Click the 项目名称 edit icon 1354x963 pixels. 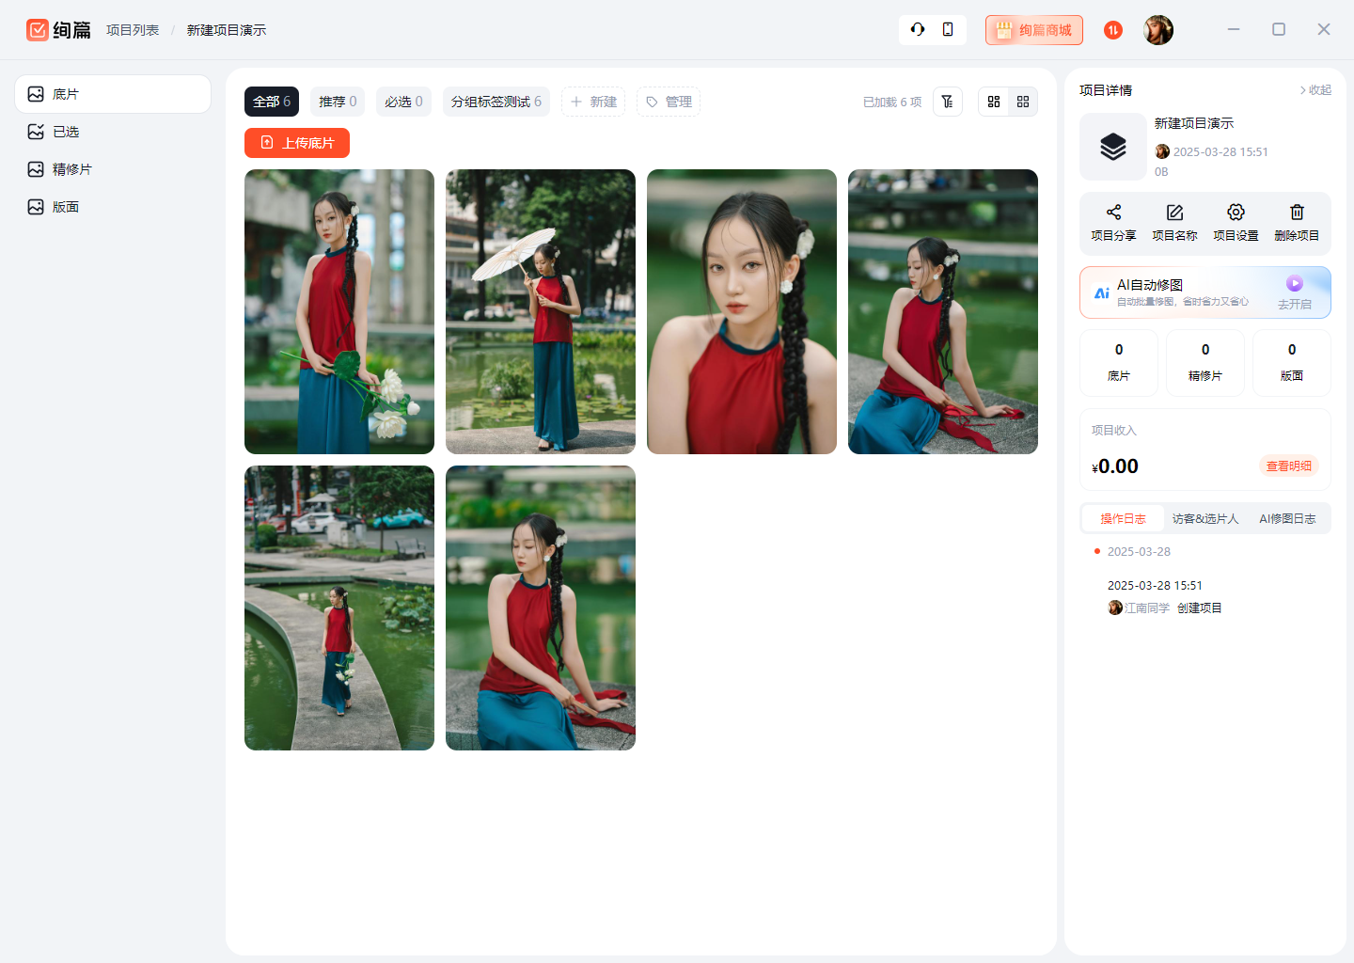[x=1174, y=213]
